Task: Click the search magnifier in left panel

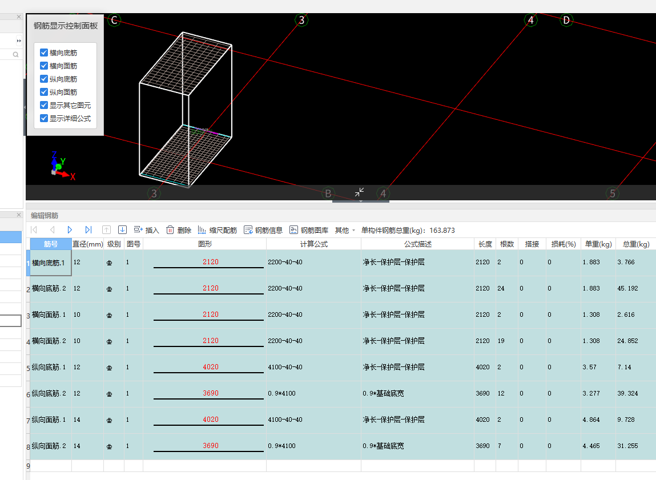Action: [x=16, y=54]
